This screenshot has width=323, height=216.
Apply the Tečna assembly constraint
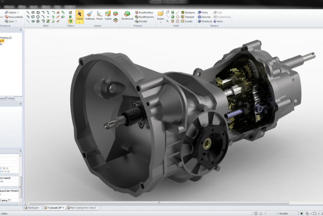point(202,13)
